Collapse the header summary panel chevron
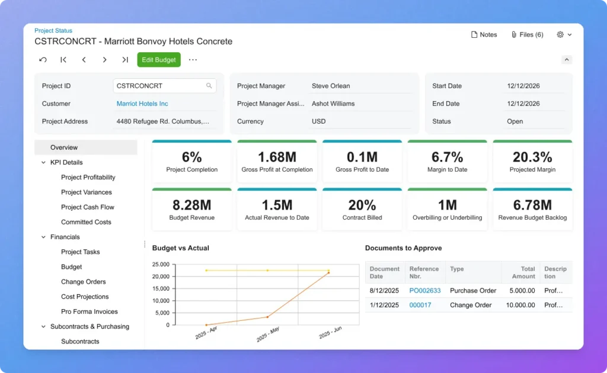Viewport: 607px width, 373px height. click(567, 60)
